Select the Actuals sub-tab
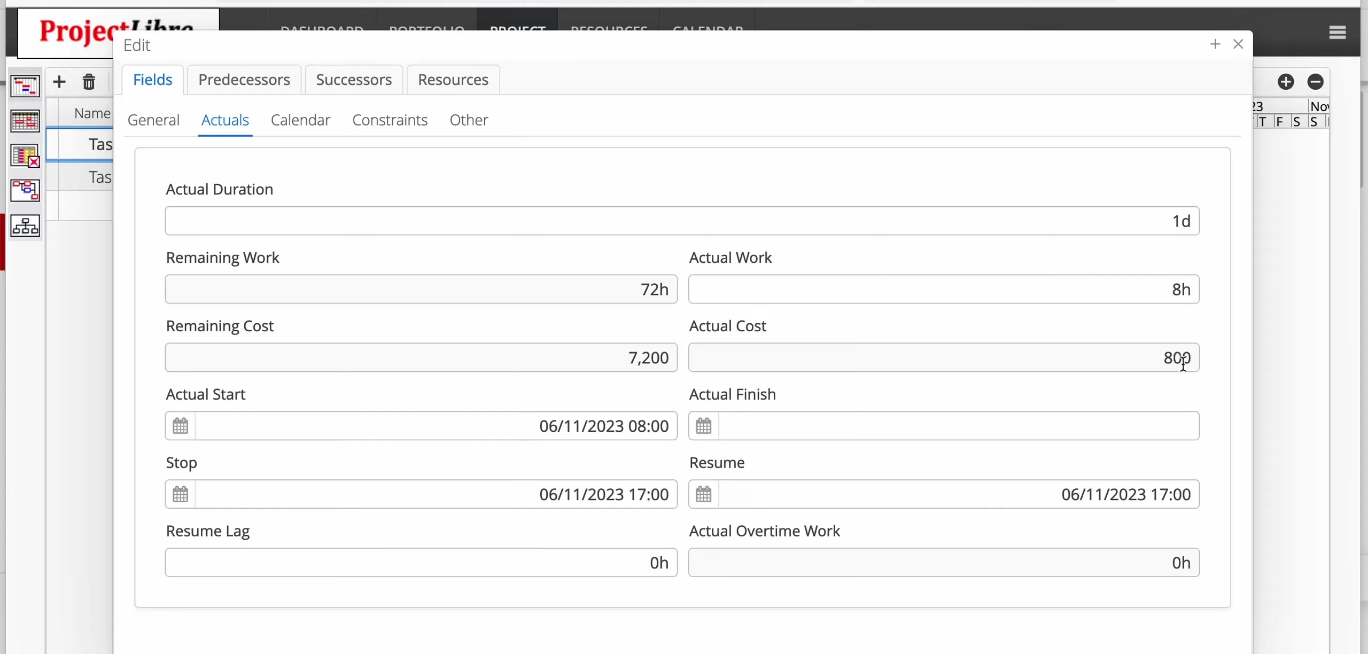1368x654 pixels. (225, 120)
